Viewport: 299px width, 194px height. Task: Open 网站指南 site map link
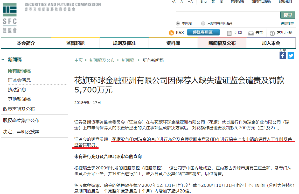click(237, 2)
